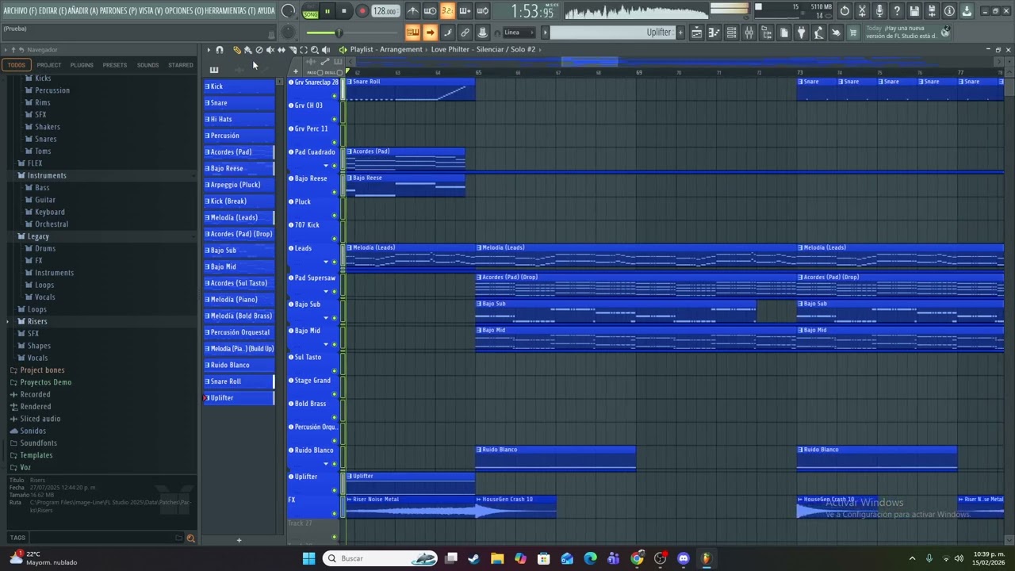
Task: Select the Melodía (Piano) pattern
Action: click(239, 300)
